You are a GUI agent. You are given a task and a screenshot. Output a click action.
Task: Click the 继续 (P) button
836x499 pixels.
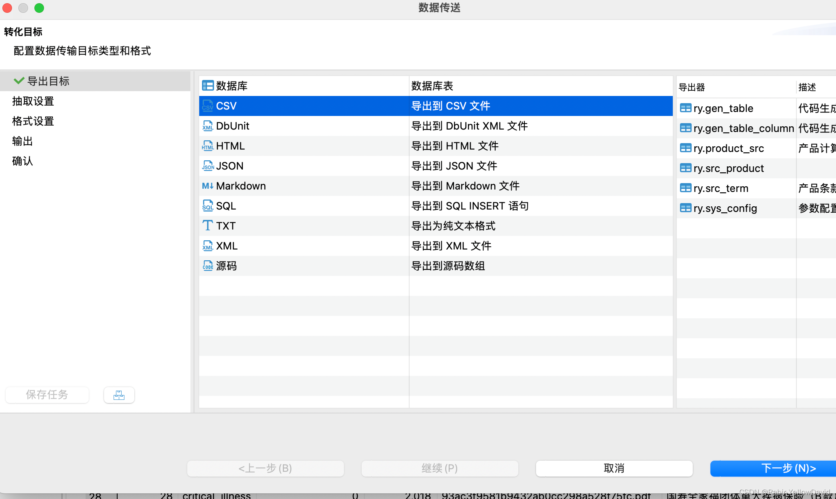[x=440, y=468]
